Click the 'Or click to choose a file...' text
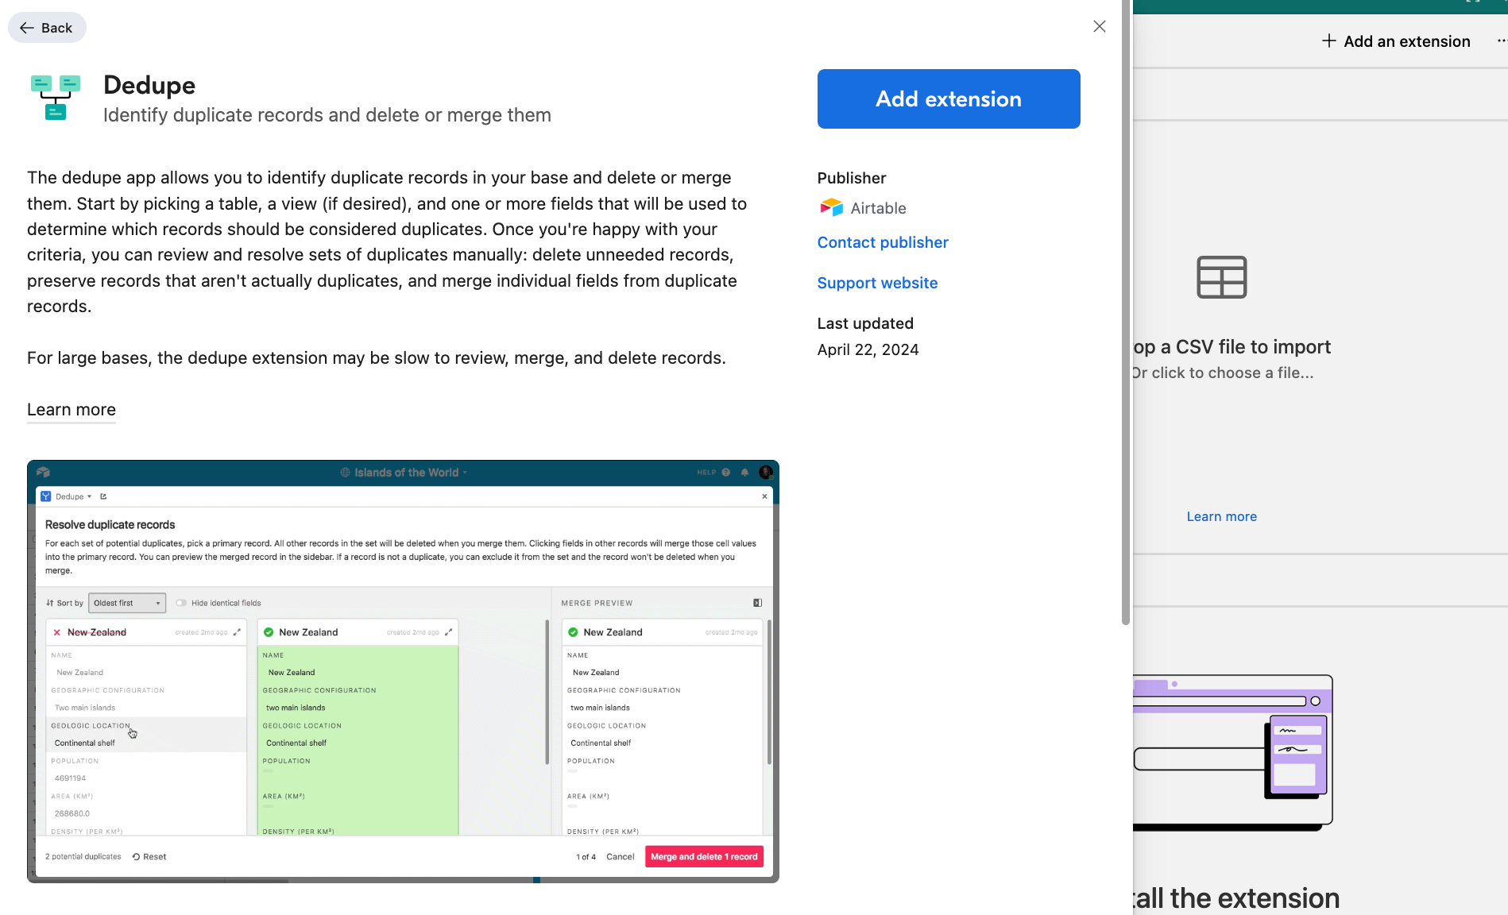This screenshot has width=1508, height=915. pos(1224,373)
